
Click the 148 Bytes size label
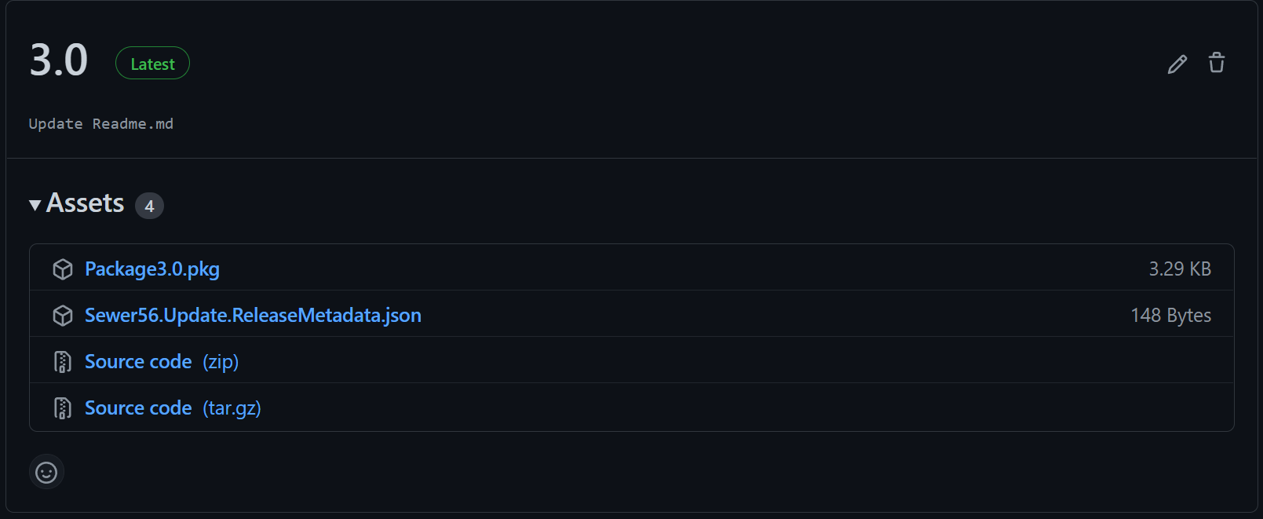[1171, 315]
